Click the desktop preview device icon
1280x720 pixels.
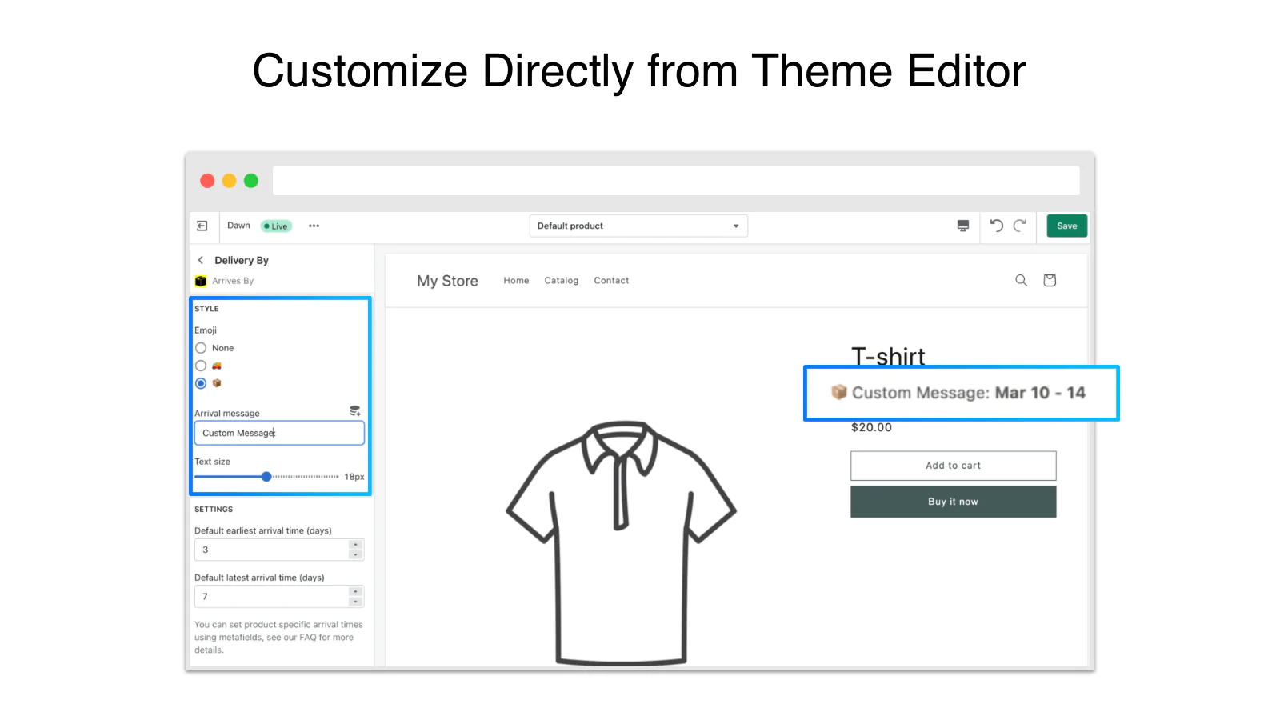point(963,226)
